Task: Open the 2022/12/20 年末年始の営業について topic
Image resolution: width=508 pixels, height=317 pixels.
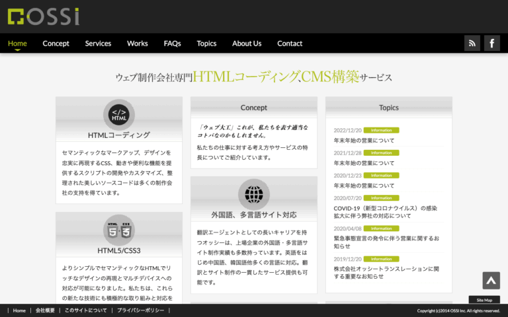Action: tap(364, 141)
